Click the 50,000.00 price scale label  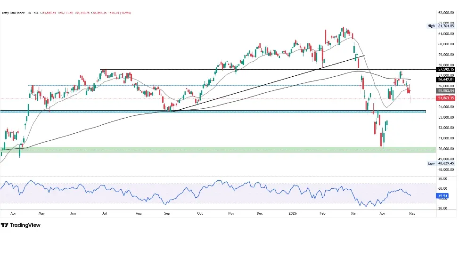pos(446,149)
